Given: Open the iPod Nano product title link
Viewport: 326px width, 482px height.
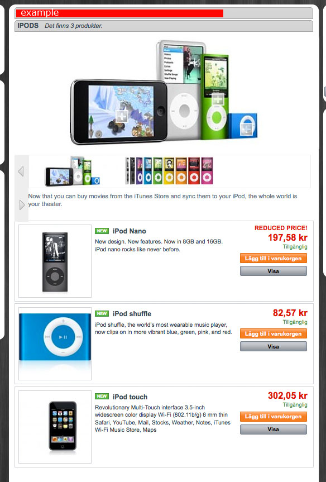Looking at the screenshot, I should [130, 231].
